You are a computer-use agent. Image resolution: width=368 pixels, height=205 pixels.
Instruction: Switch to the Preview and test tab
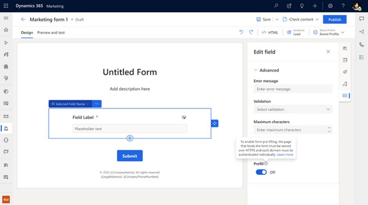click(51, 32)
